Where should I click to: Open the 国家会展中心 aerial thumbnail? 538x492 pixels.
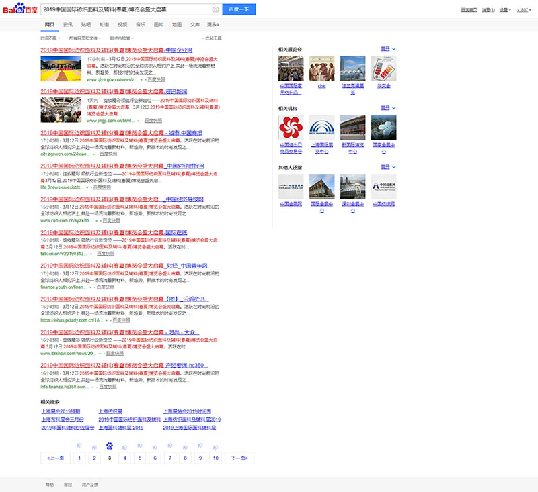[x=383, y=128]
